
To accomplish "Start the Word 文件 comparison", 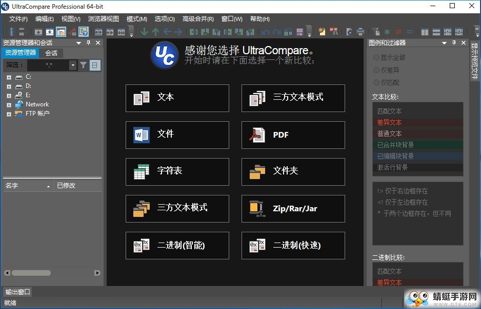I will [177, 135].
